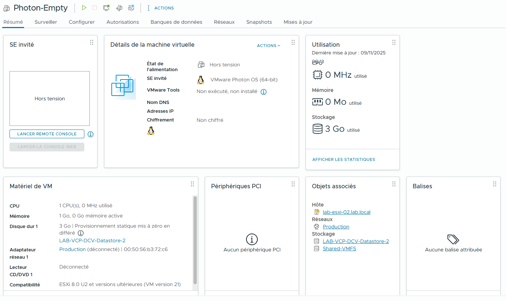
Task: Open the ACTIONS menu next to VM name
Action: (x=160, y=8)
